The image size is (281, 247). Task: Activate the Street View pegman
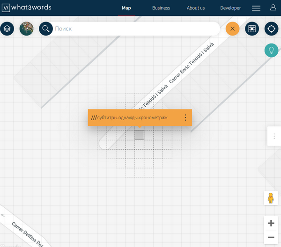271,198
